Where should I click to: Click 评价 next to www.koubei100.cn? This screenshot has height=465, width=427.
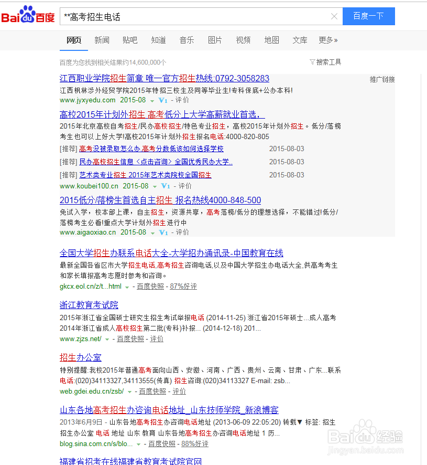(x=185, y=186)
